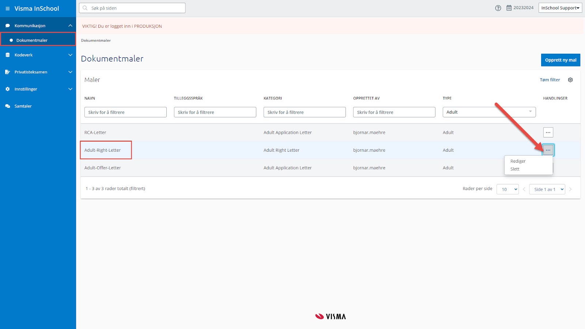
Task: Choose Slett from the context menu
Action: click(x=515, y=169)
